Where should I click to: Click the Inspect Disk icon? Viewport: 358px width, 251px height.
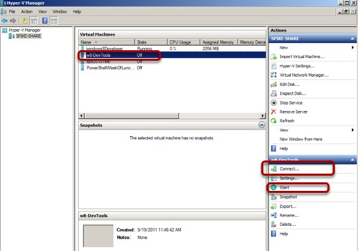pos(274,93)
